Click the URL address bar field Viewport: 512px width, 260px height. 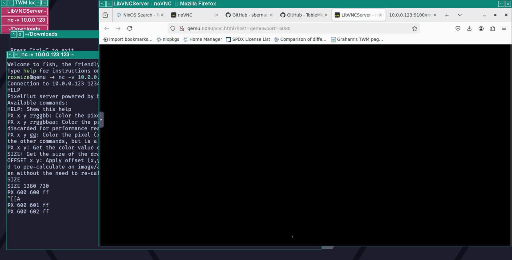(292, 28)
